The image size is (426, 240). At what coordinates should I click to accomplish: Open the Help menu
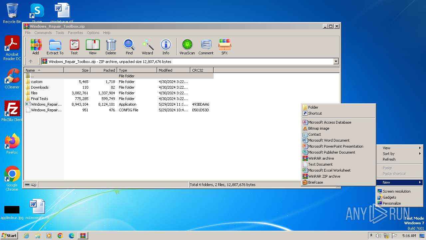[106, 33]
